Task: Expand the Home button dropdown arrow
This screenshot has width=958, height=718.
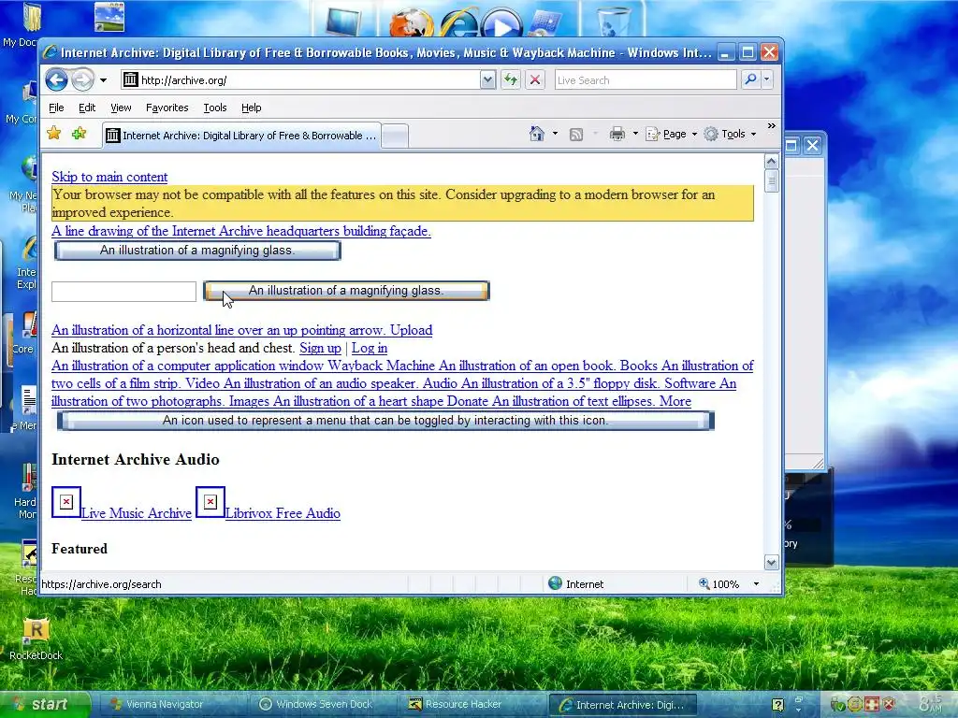Action: click(555, 134)
